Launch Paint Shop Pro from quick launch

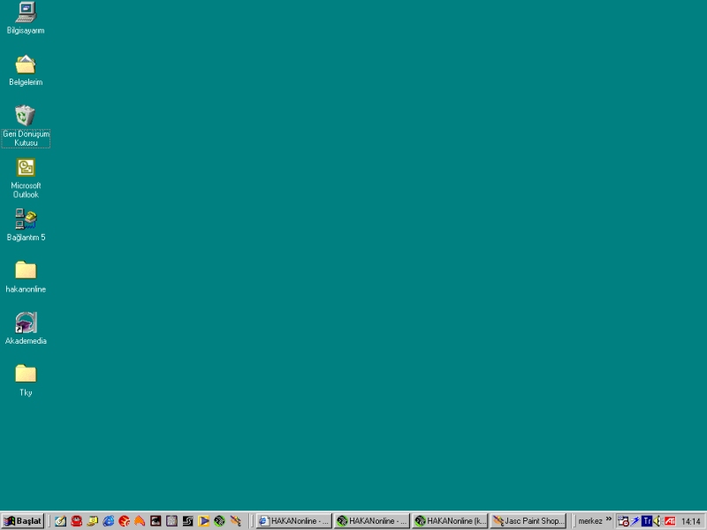click(x=235, y=521)
